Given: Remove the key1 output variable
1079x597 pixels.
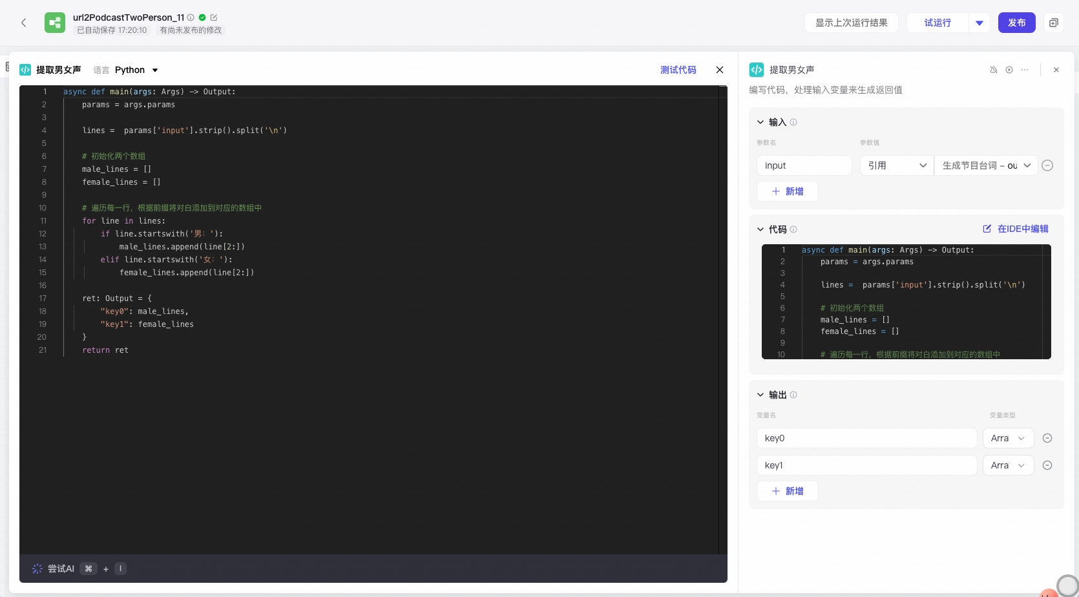Looking at the screenshot, I should pos(1047,465).
